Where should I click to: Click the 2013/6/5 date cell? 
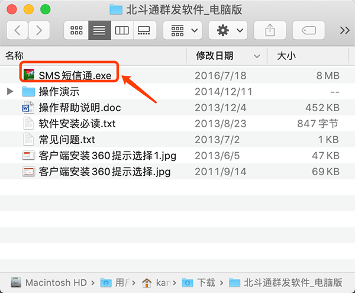pyautogui.click(x=217, y=156)
